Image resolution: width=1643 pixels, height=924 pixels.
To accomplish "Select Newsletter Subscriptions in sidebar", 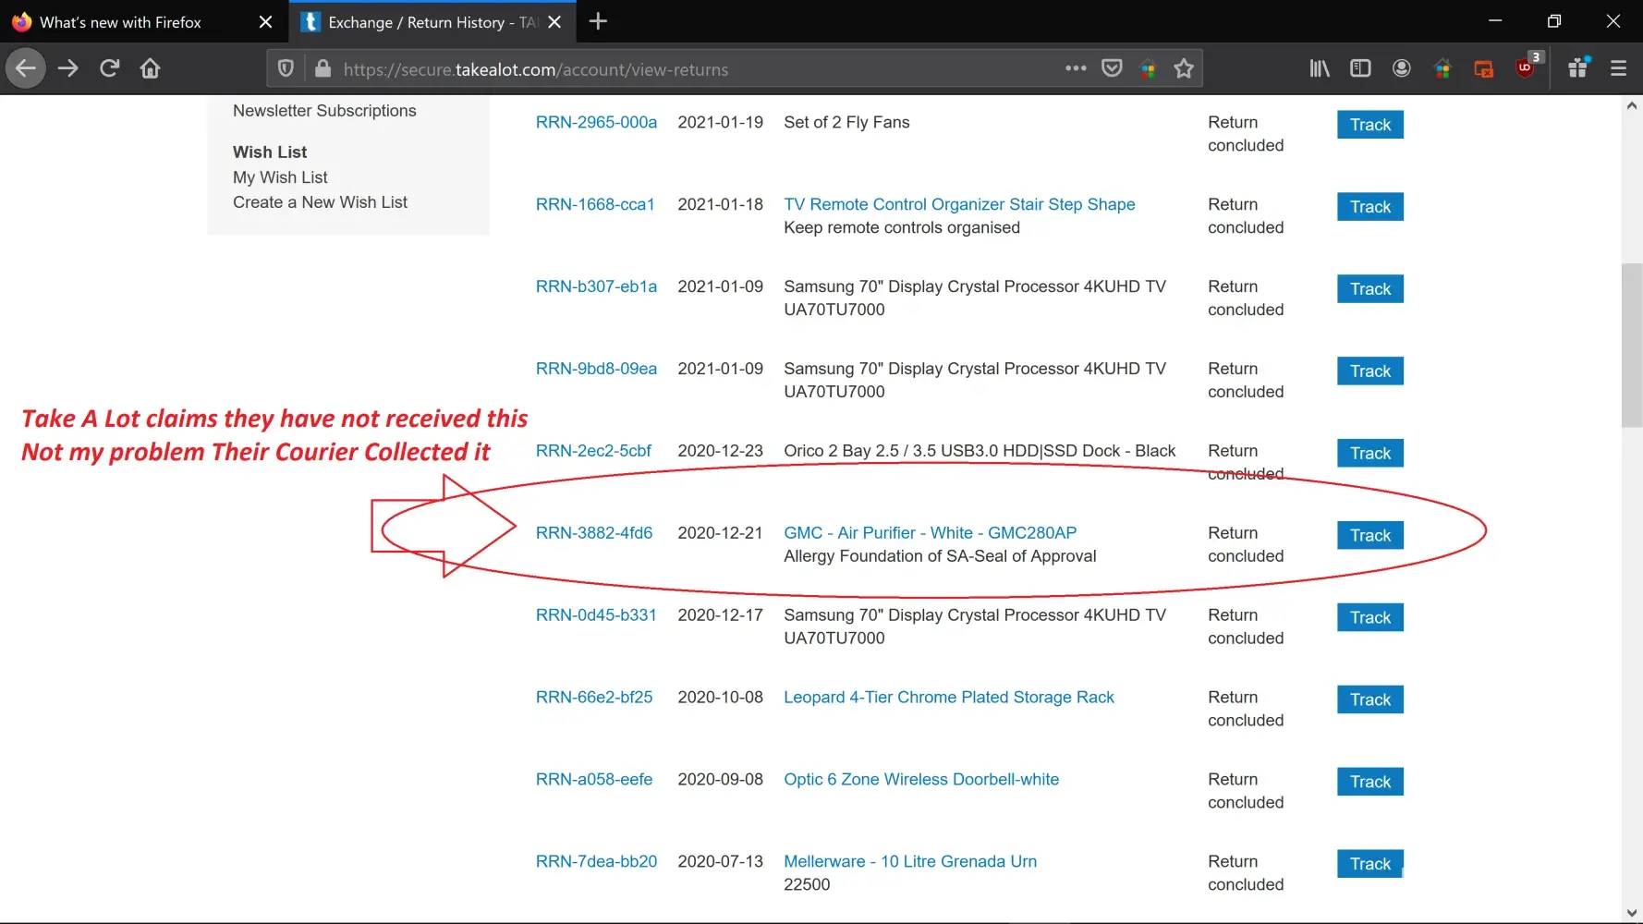I will (324, 111).
